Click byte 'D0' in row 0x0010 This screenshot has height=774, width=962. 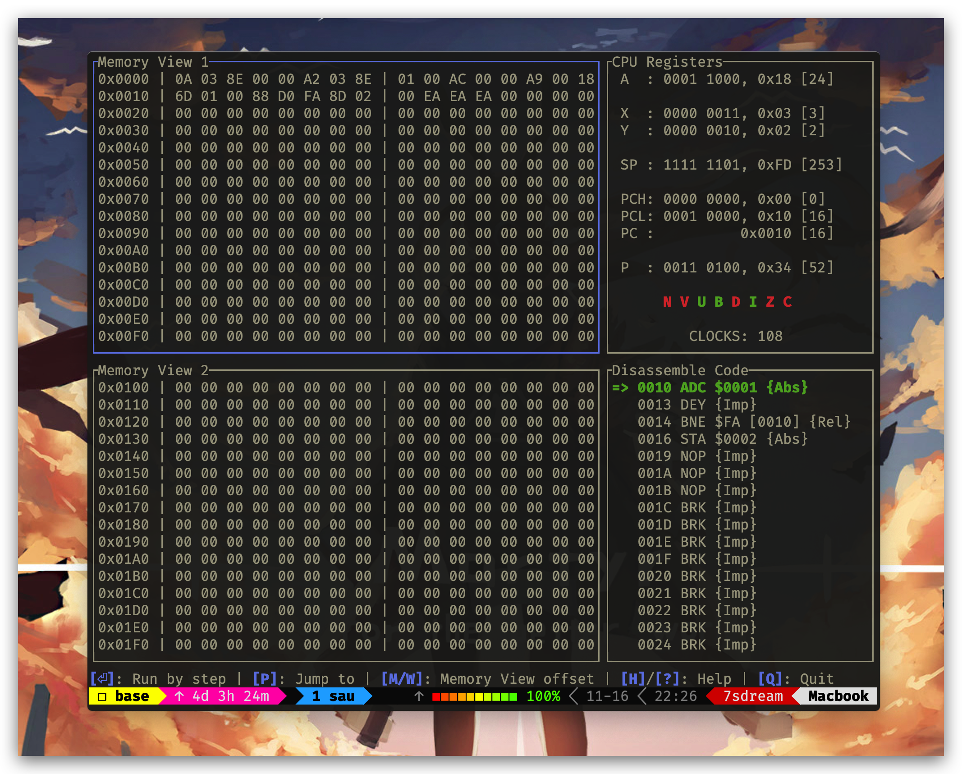pyautogui.click(x=286, y=96)
